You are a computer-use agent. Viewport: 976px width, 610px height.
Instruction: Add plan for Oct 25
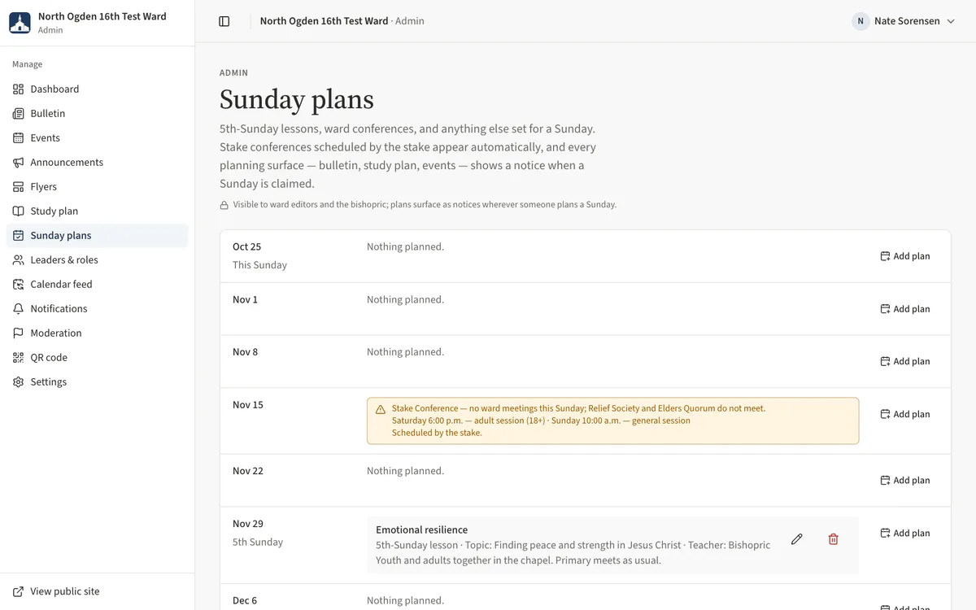pos(905,256)
